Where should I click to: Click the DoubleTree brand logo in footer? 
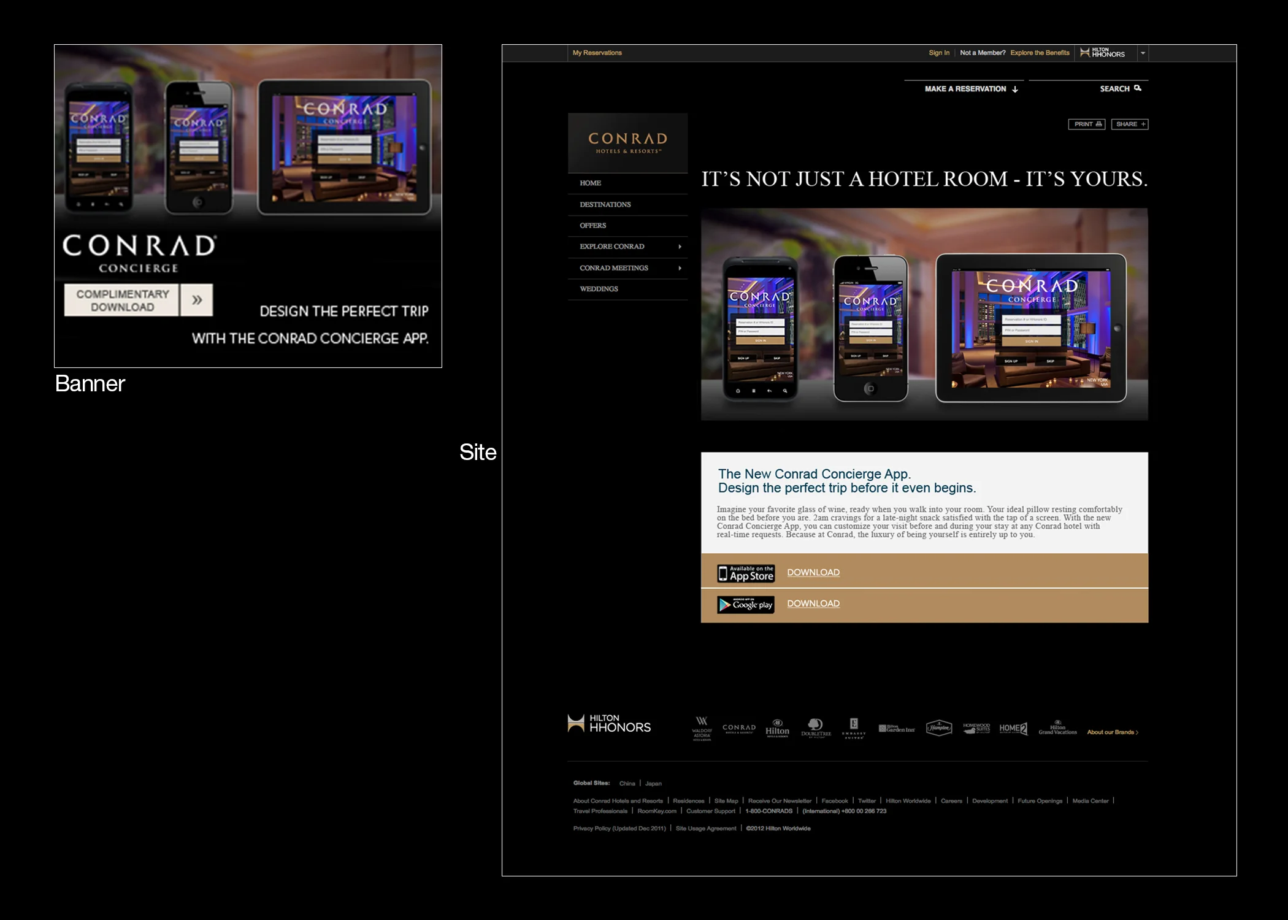(816, 728)
